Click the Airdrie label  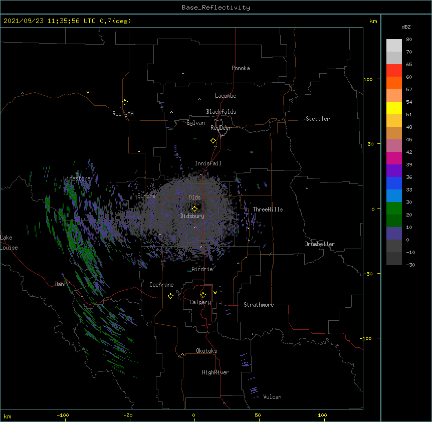(202, 269)
